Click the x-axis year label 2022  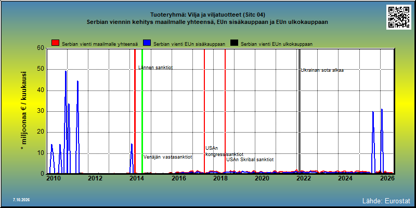[303, 178]
